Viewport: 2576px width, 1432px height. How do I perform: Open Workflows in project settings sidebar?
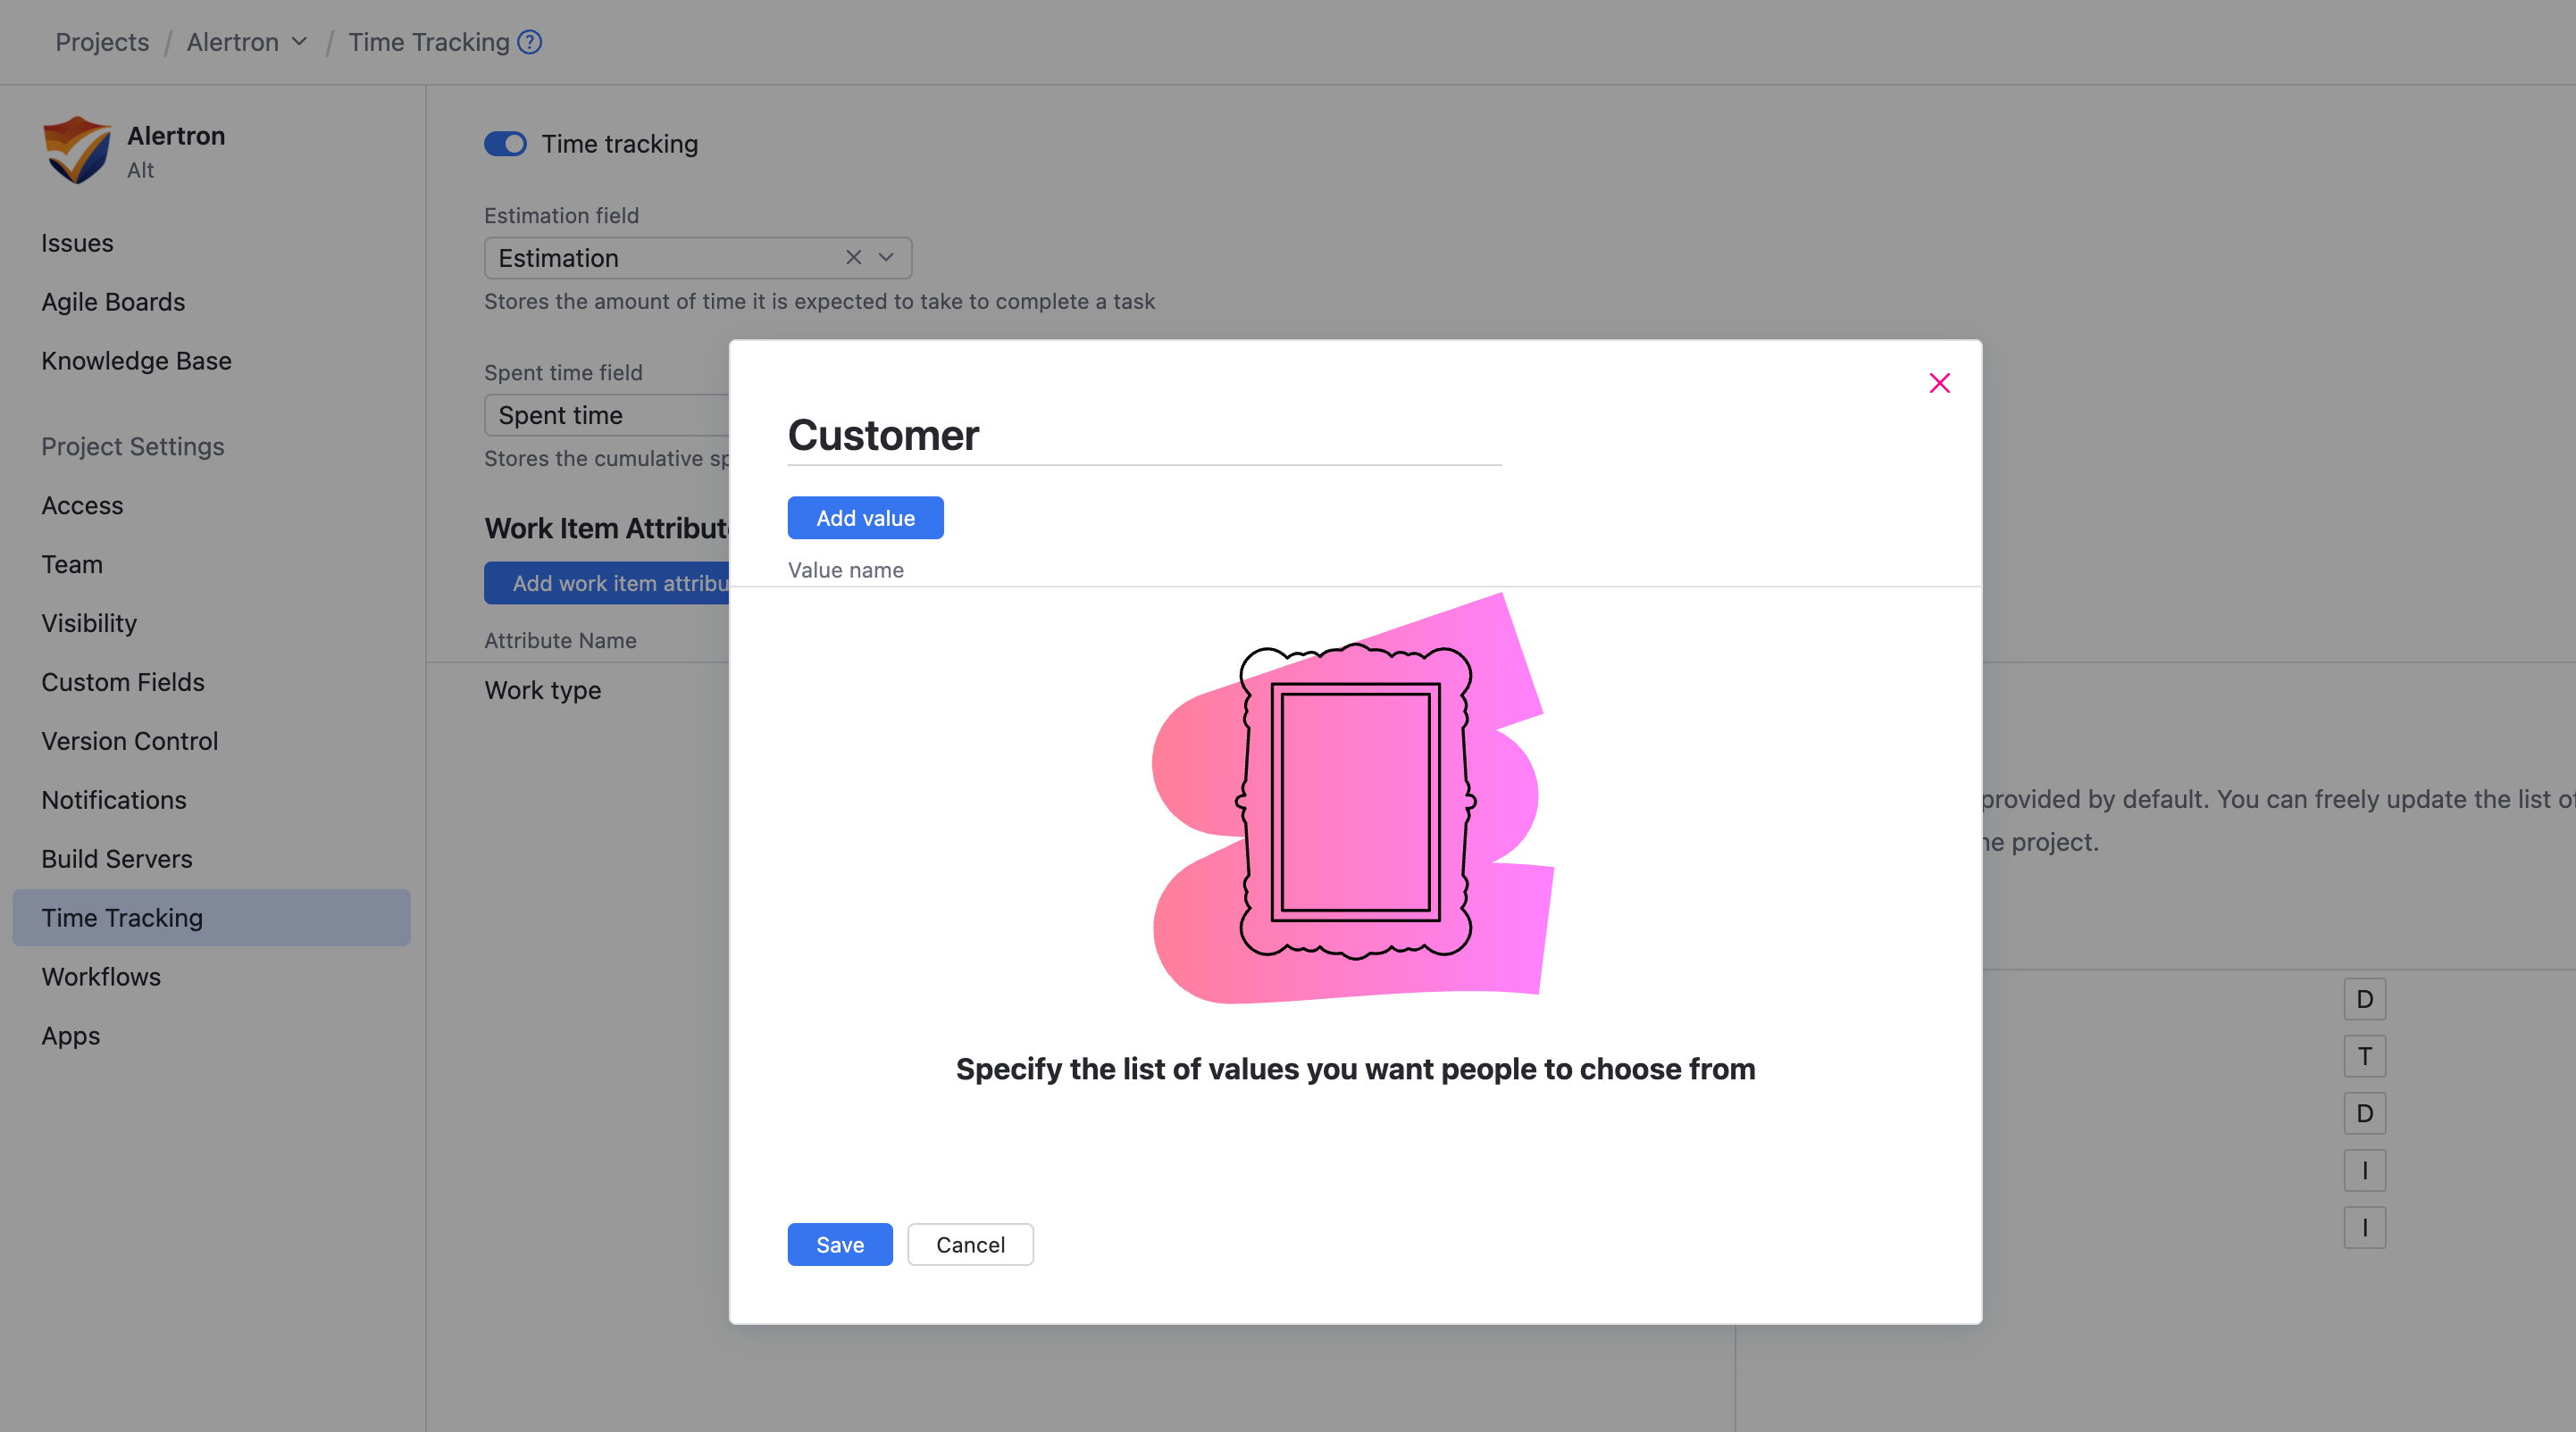click(101, 977)
